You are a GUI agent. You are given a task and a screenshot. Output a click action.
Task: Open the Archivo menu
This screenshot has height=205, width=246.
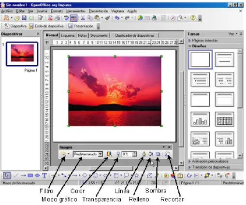(x=7, y=11)
